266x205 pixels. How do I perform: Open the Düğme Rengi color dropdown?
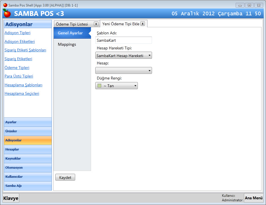pos(117,86)
